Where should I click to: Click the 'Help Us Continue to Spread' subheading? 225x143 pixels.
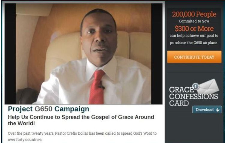pos(81,120)
